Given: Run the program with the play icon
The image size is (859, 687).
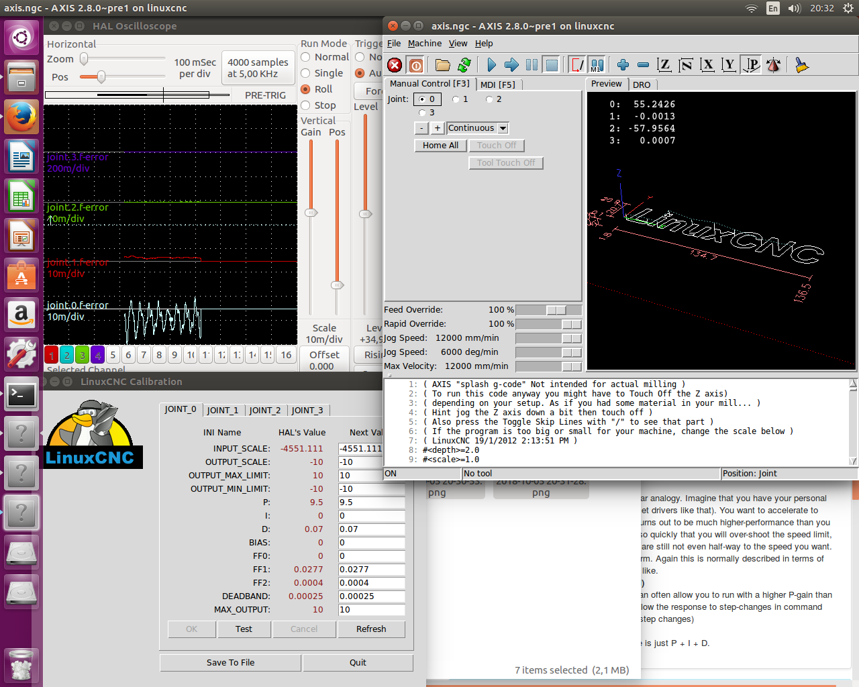Looking at the screenshot, I should (491, 65).
